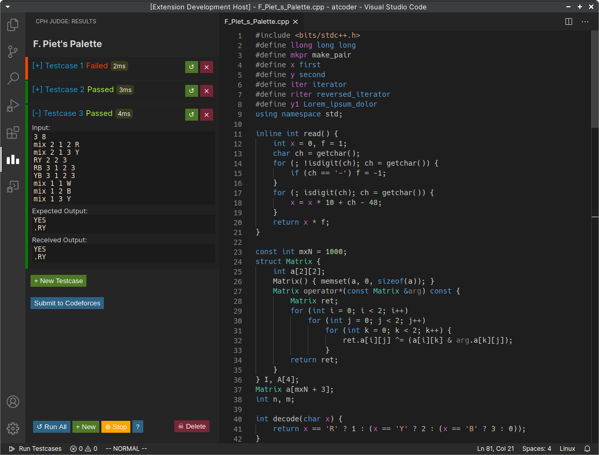This screenshot has width=599, height=455.
Task: Click 'inline int read() {' on line 11
Action: coord(297,134)
